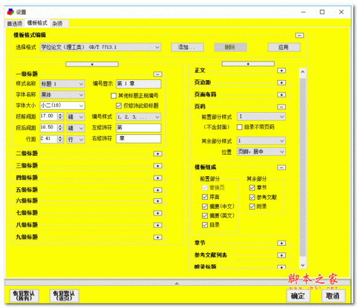
Task: Toggle the 章节 checkbox
Action: 252,188
